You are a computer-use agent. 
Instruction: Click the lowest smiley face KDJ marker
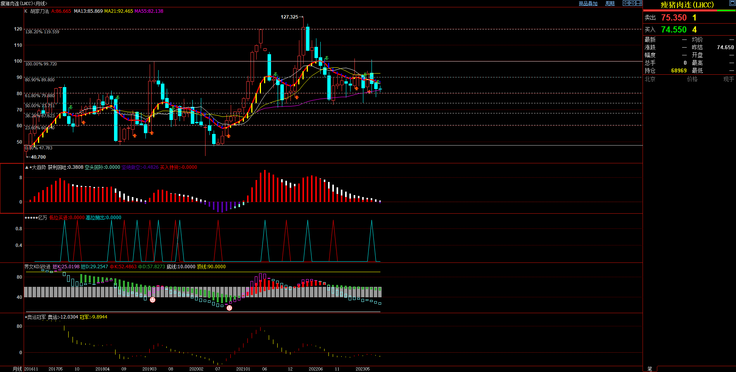[229, 308]
